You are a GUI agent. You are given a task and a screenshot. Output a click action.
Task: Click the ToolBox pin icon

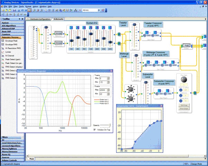(19, 19)
